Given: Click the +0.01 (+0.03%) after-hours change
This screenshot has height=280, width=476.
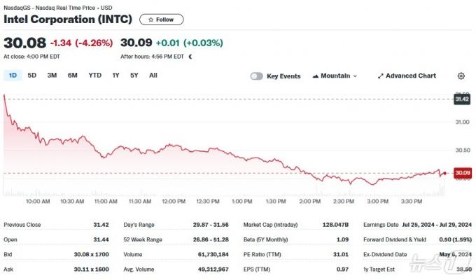Looking at the screenshot, I should [190, 43].
